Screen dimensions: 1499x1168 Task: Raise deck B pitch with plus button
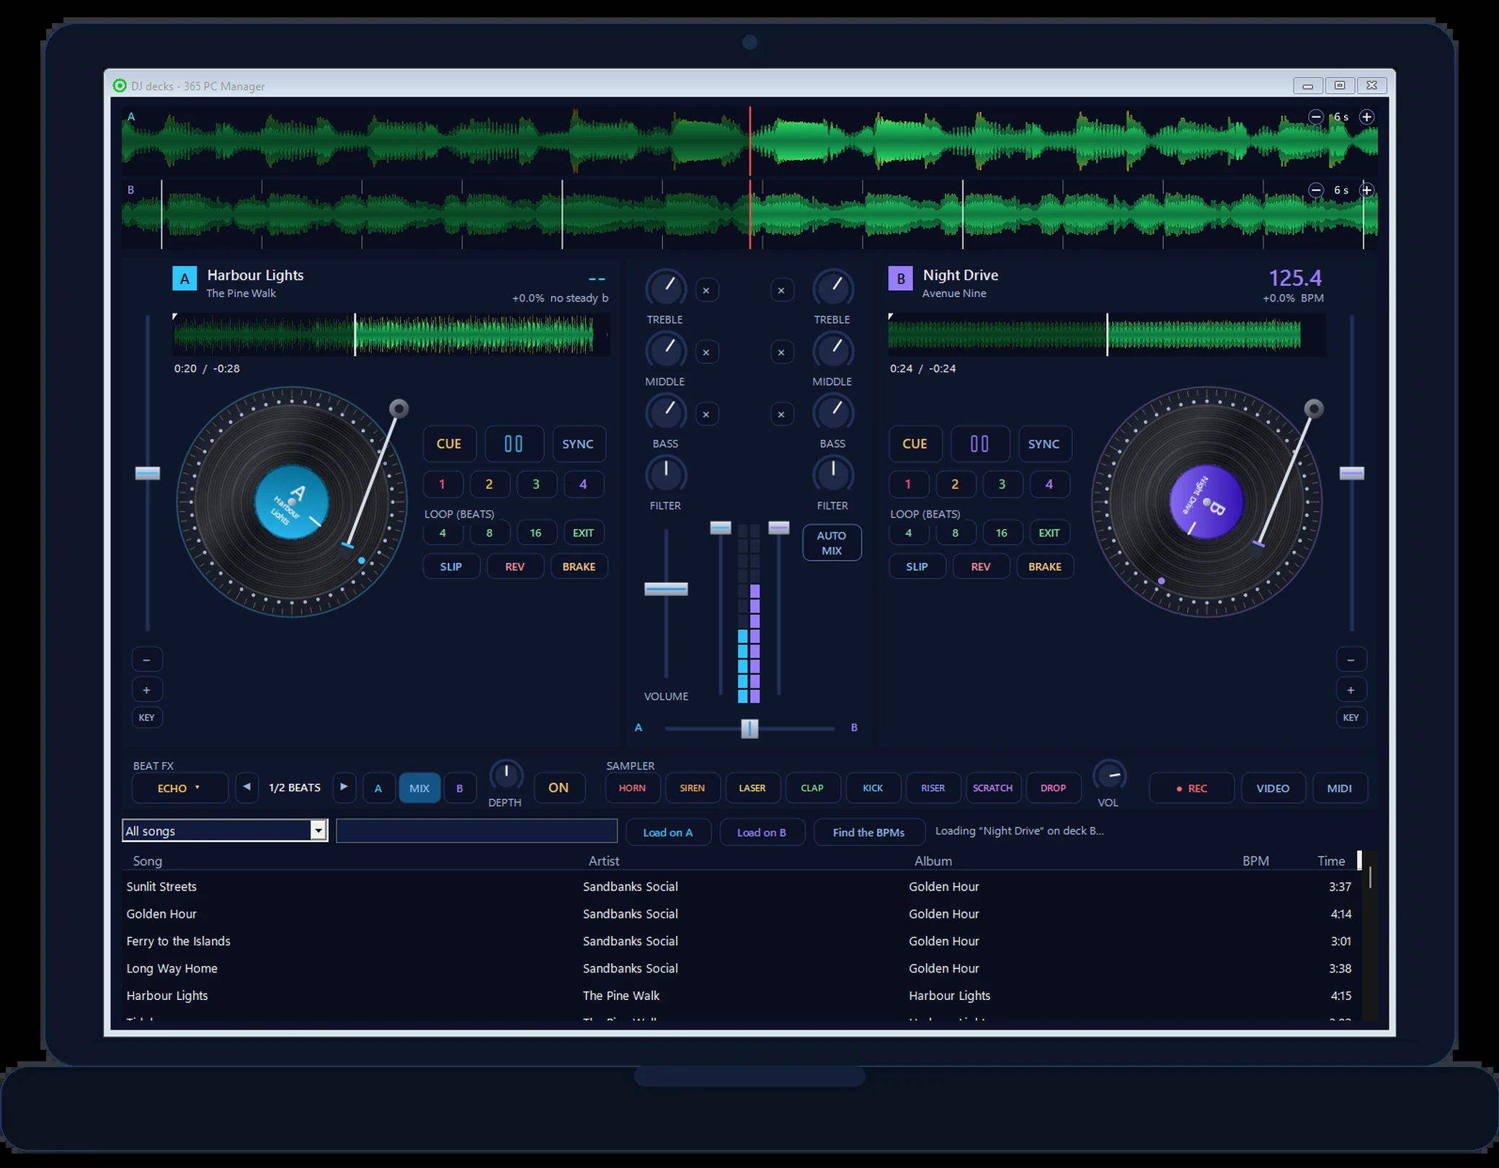click(1351, 690)
